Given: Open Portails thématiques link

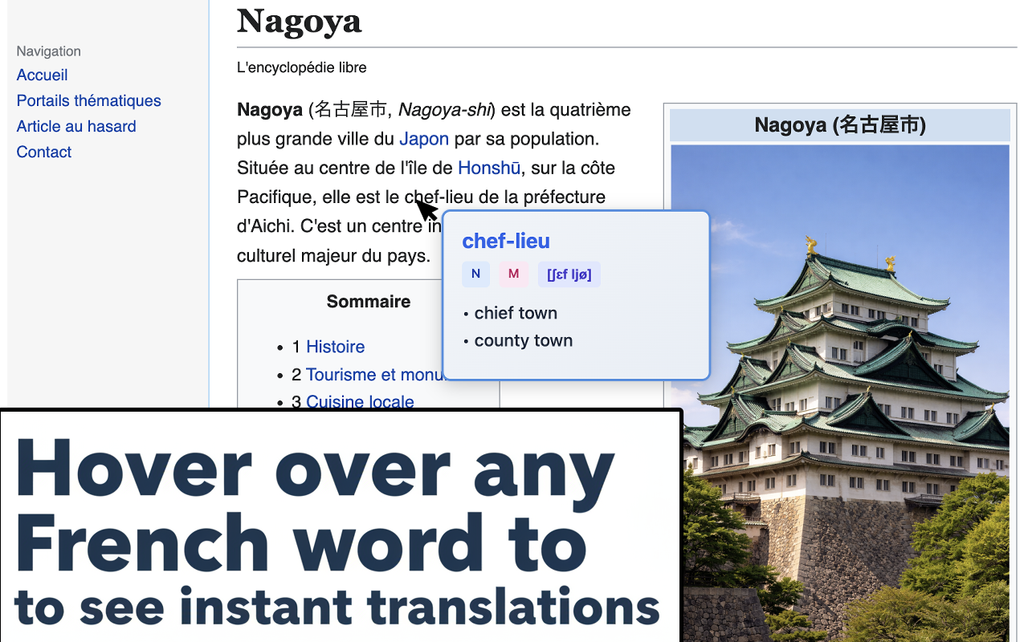Looking at the screenshot, I should coord(88,101).
